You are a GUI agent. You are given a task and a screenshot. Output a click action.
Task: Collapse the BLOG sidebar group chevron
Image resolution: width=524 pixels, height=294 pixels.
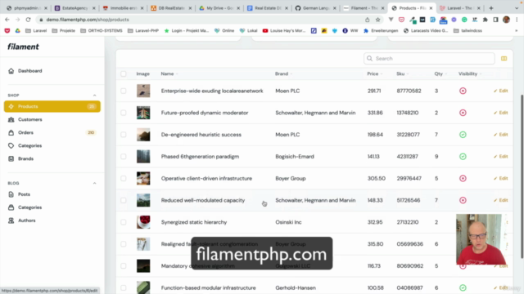pyautogui.click(x=95, y=183)
